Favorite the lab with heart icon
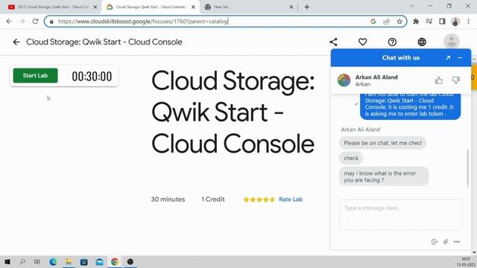This screenshot has height=268, width=477. 363,42
